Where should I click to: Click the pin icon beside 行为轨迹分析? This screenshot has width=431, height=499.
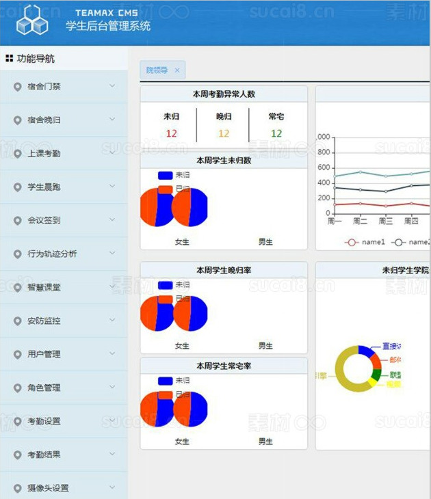[x=18, y=254]
